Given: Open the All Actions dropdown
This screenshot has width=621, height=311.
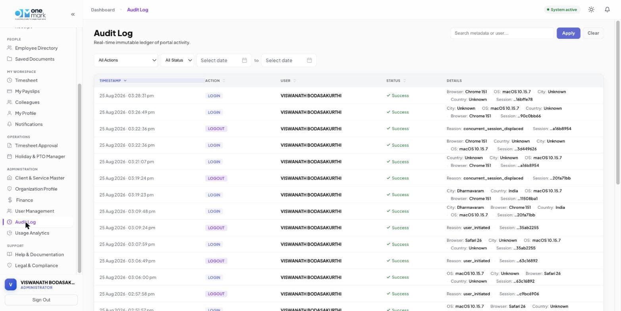Looking at the screenshot, I should 126,60.
